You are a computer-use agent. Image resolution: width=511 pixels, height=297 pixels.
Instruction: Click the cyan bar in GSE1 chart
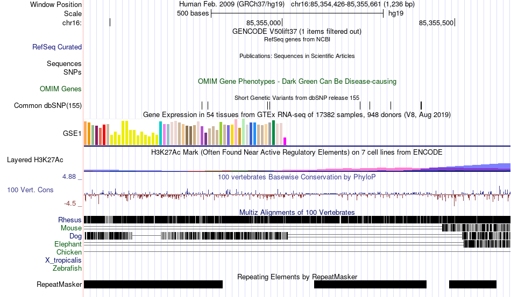[x=160, y=133]
